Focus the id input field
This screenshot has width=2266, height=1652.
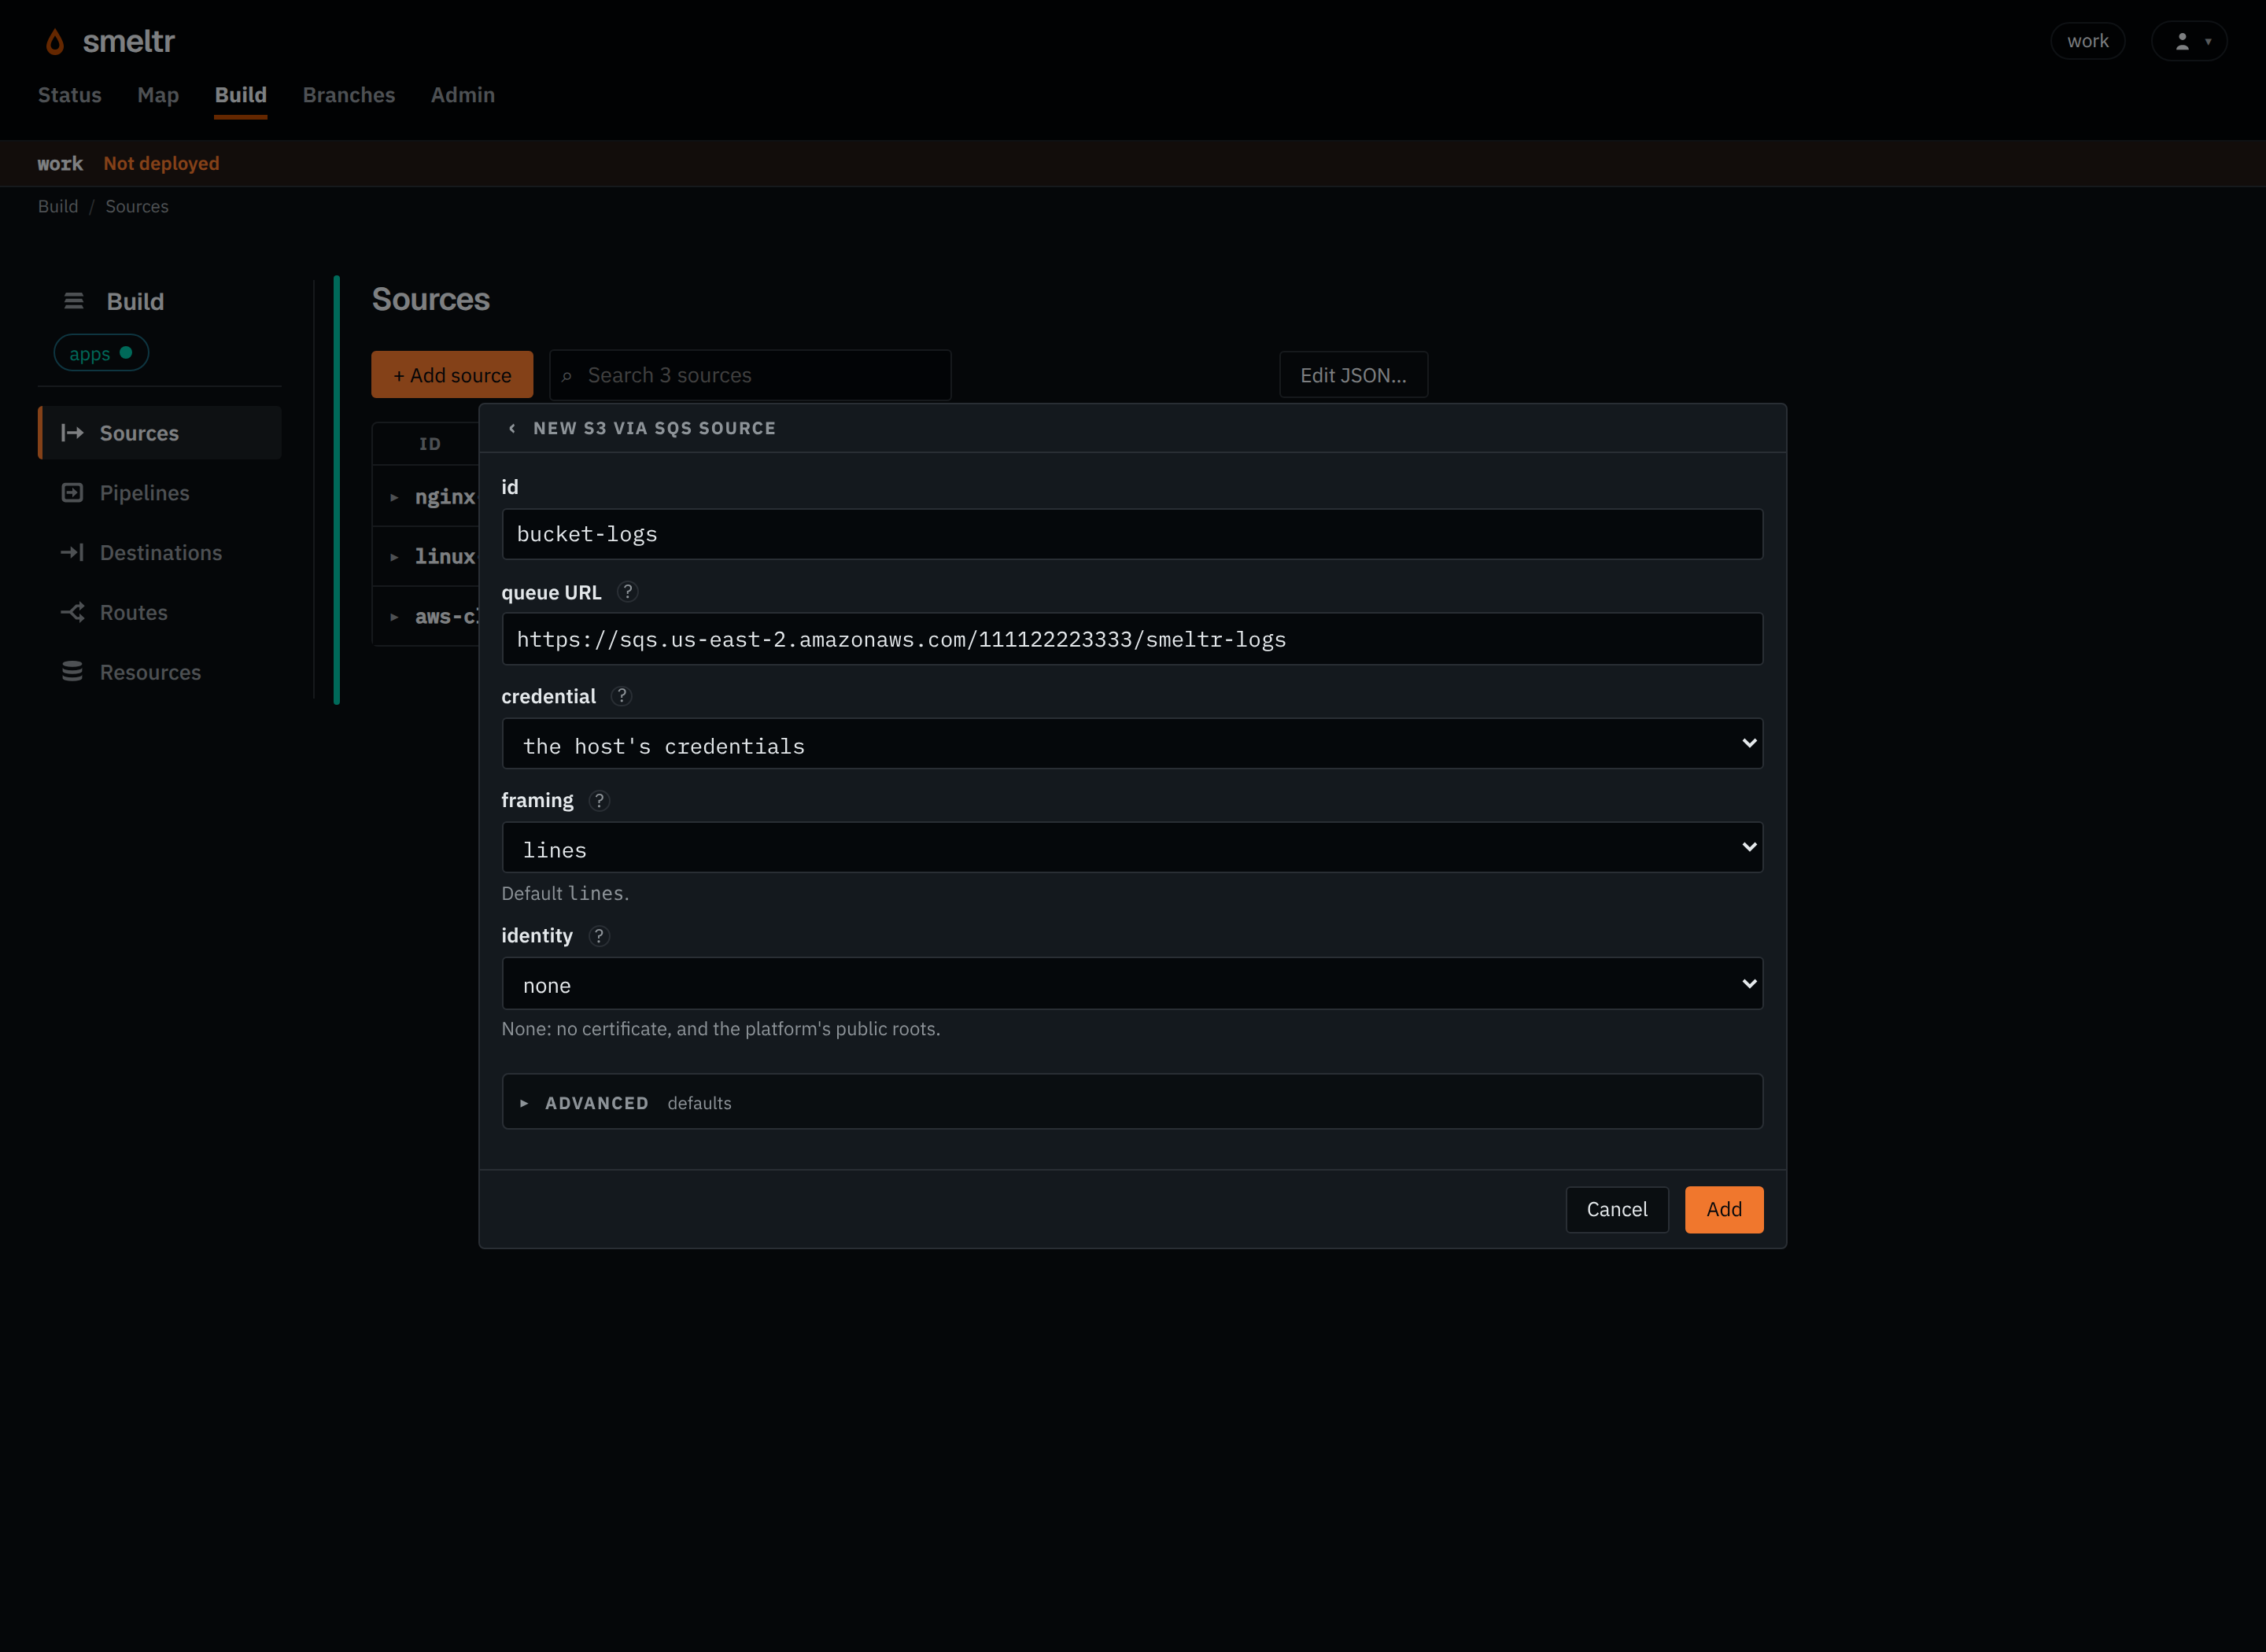[1132, 534]
